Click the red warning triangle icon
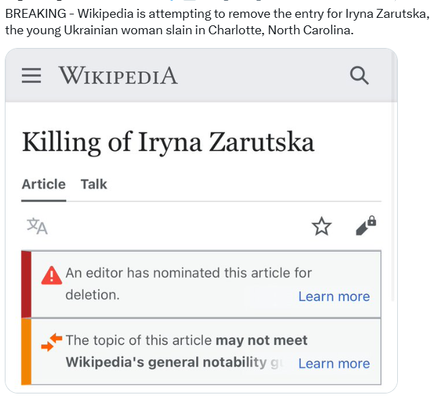 51,276
